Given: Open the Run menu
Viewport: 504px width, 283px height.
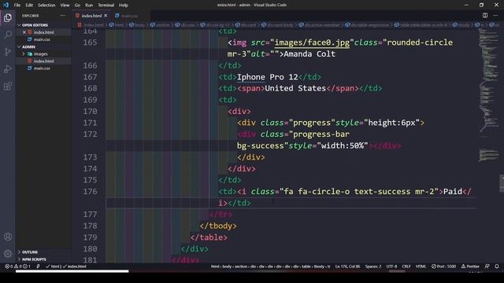Looking at the screenshot, I should (89, 6).
